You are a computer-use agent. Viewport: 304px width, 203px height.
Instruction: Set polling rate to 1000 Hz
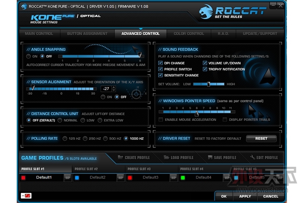[126, 139]
